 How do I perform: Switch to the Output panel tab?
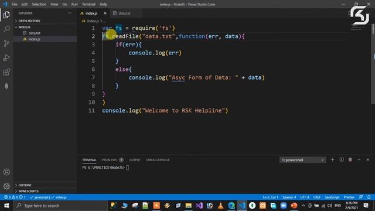135,160
